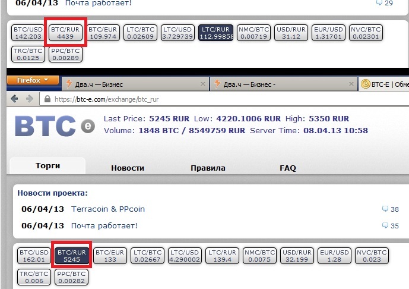This screenshot has width=409, height=289.
Task: Select NVC/BTC 0.023 pair
Action: [x=372, y=256]
